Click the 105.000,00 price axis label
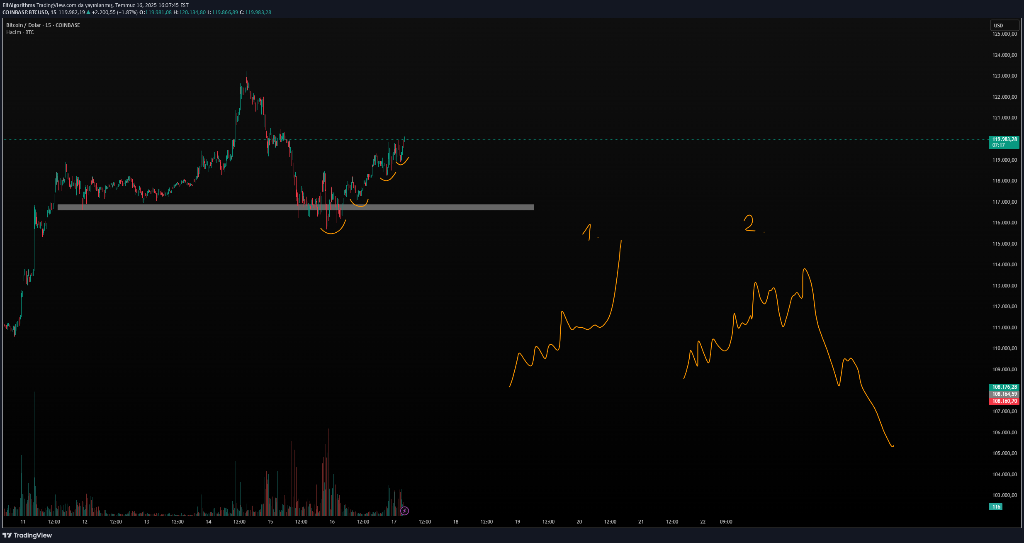Screen dimensions: 1024x543 coord(1005,453)
